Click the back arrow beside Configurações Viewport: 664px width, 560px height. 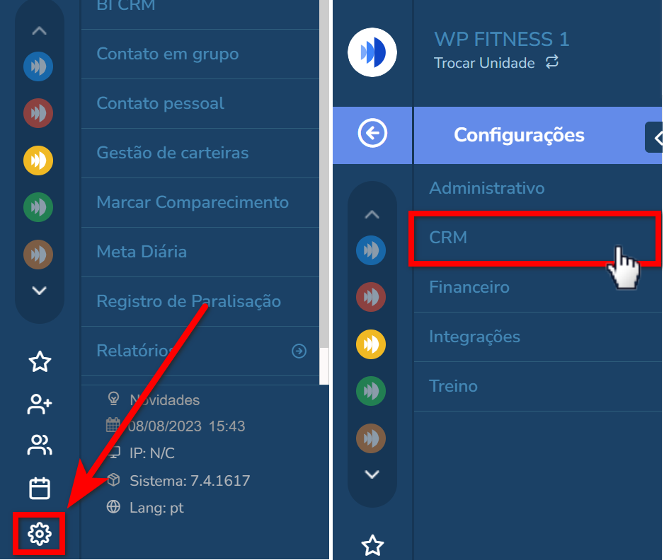pyautogui.click(x=372, y=134)
